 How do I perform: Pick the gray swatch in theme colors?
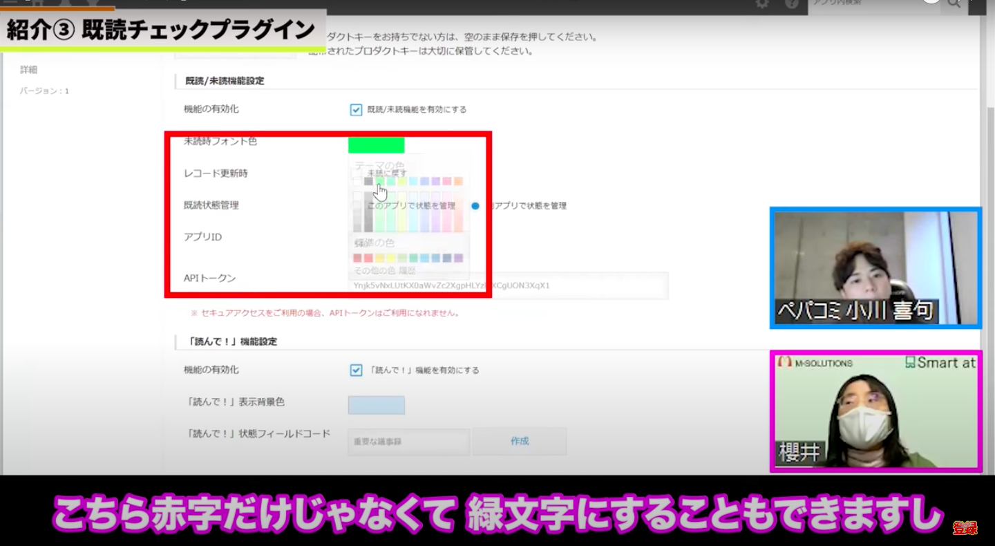tap(368, 182)
